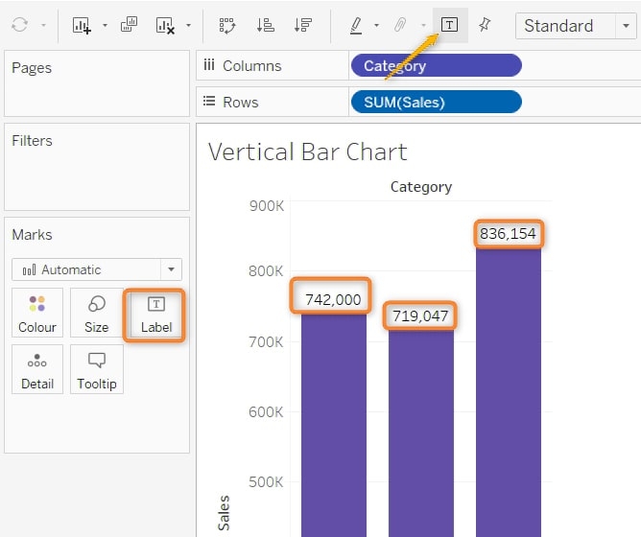Click the Clear Sheet icon
This screenshot has height=537, width=641.
tap(165, 25)
